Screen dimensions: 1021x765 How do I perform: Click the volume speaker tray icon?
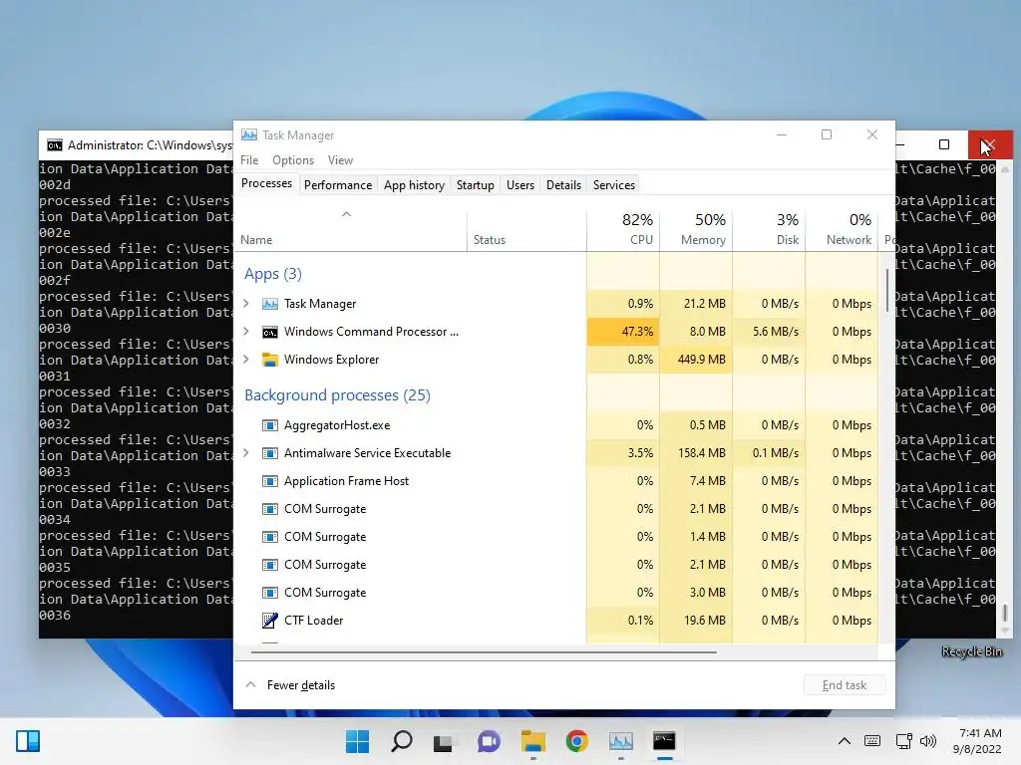point(928,740)
